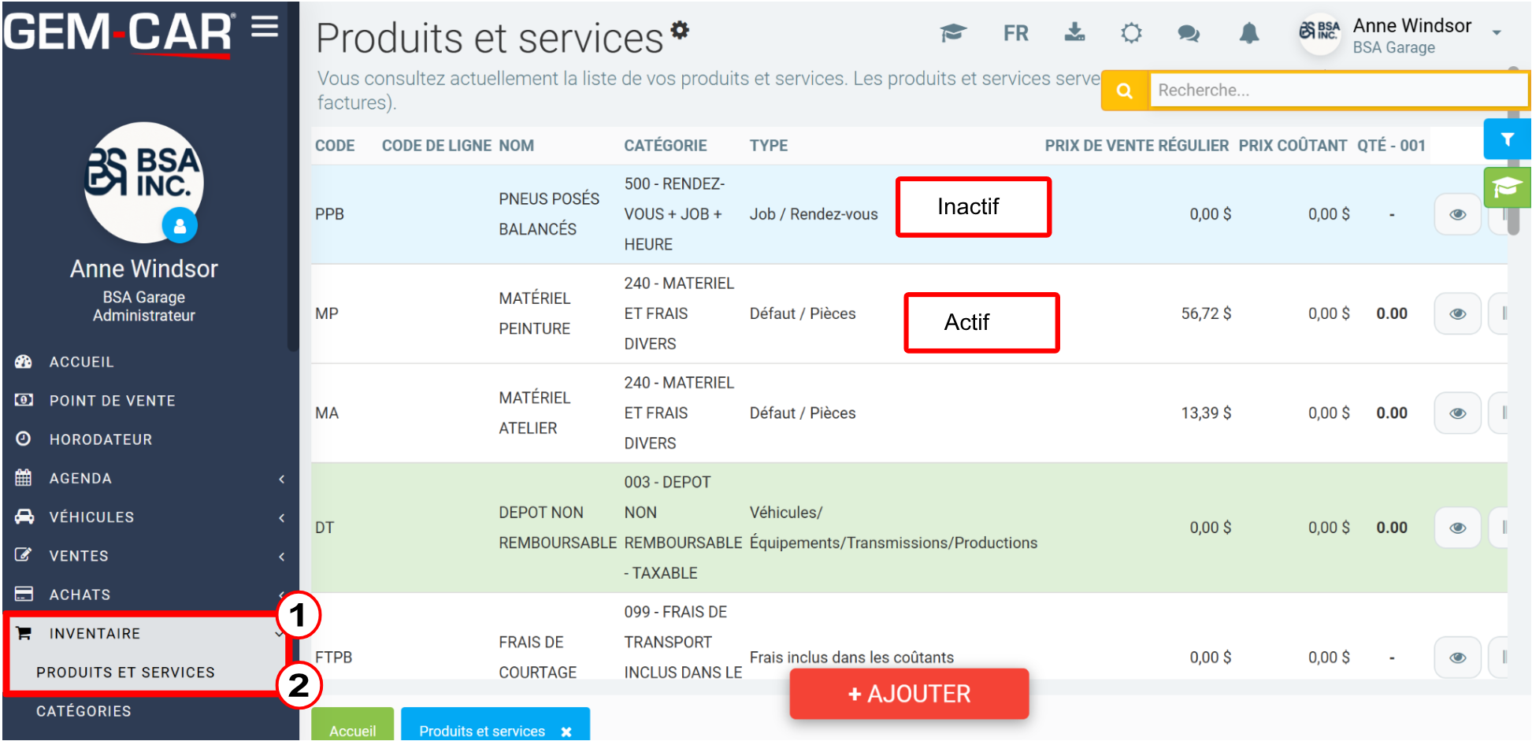Screen dimensions: 1532x741
Task: Open the Anne Windsor user dropdown arrow
Action: point(1497,33)
